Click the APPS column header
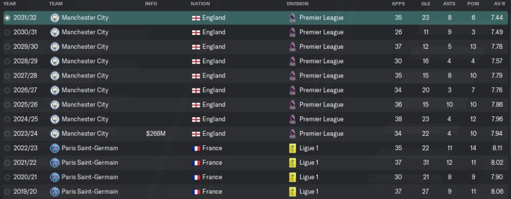This screenshot has height=199, width=511. click(398, 4)
